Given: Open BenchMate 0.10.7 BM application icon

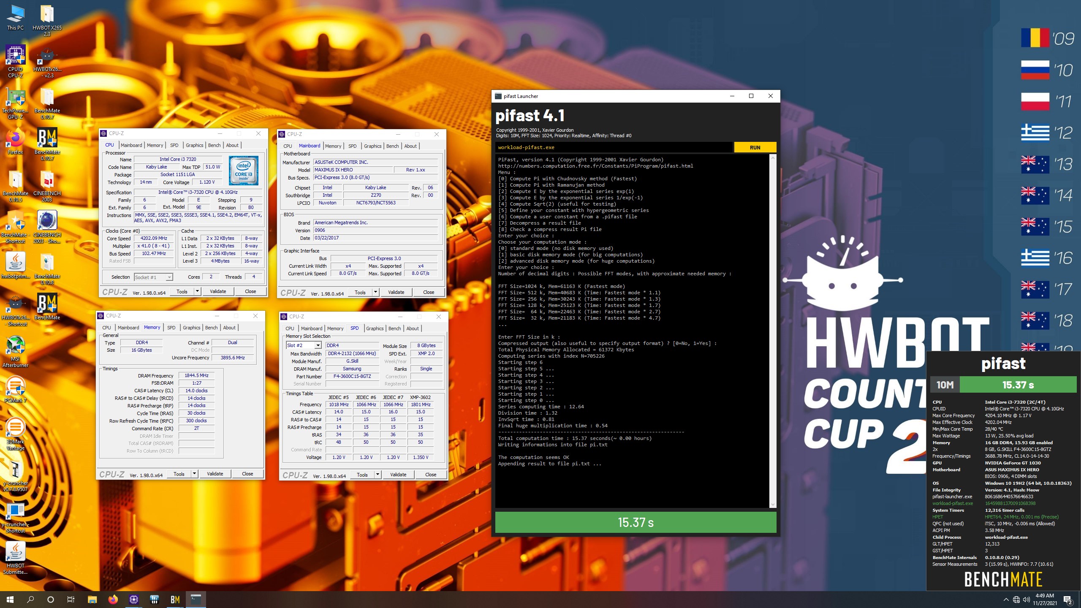Looking at the screenshot, I should (47, 144).
